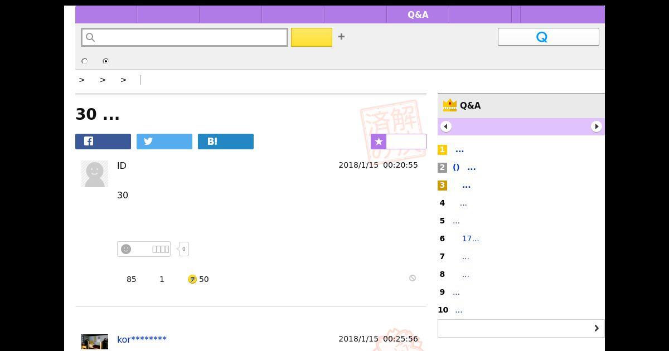Screen dimensions: 669x351
Task: Click the next arrow in the ranking carousel
Action: (x=597, y=126)
